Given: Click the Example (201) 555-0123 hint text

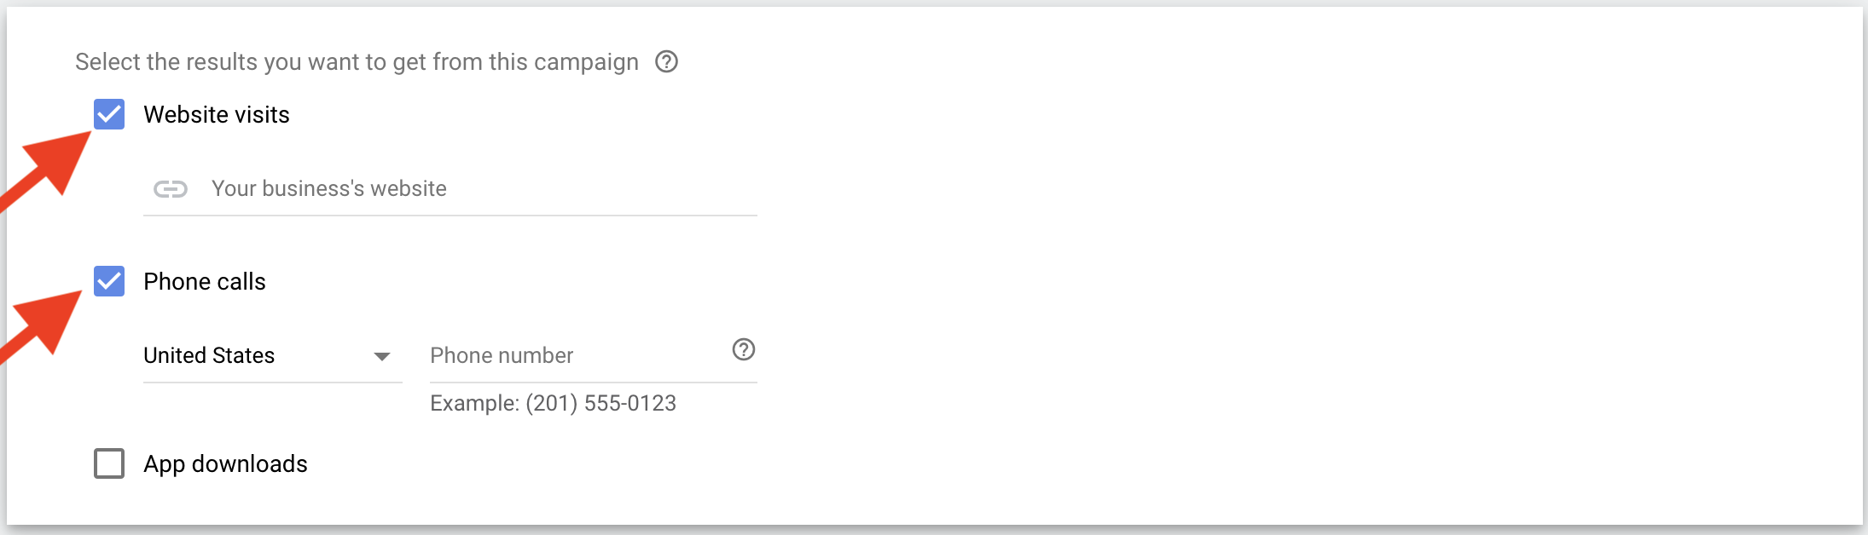Looking at the screenshot, I should 553,404.
